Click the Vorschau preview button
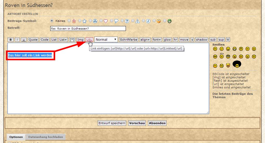The width and height of the screenshot is (265, 143). [137, 123]
